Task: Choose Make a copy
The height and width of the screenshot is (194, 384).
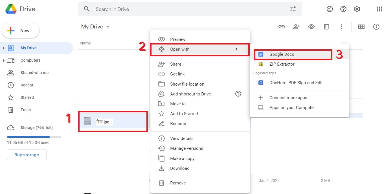Action: pyautogui.click(x=200, y=158)
